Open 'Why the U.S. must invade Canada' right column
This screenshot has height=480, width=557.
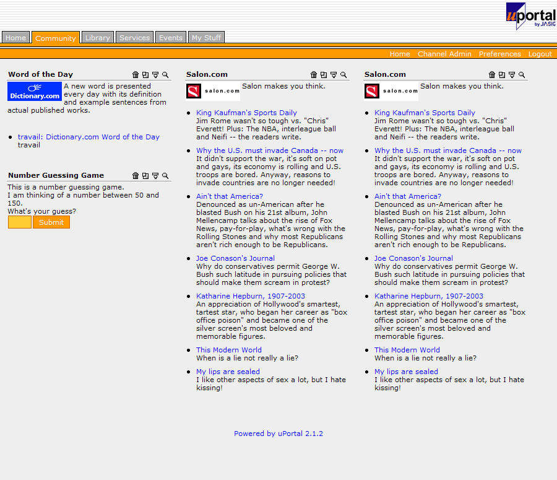448,151
